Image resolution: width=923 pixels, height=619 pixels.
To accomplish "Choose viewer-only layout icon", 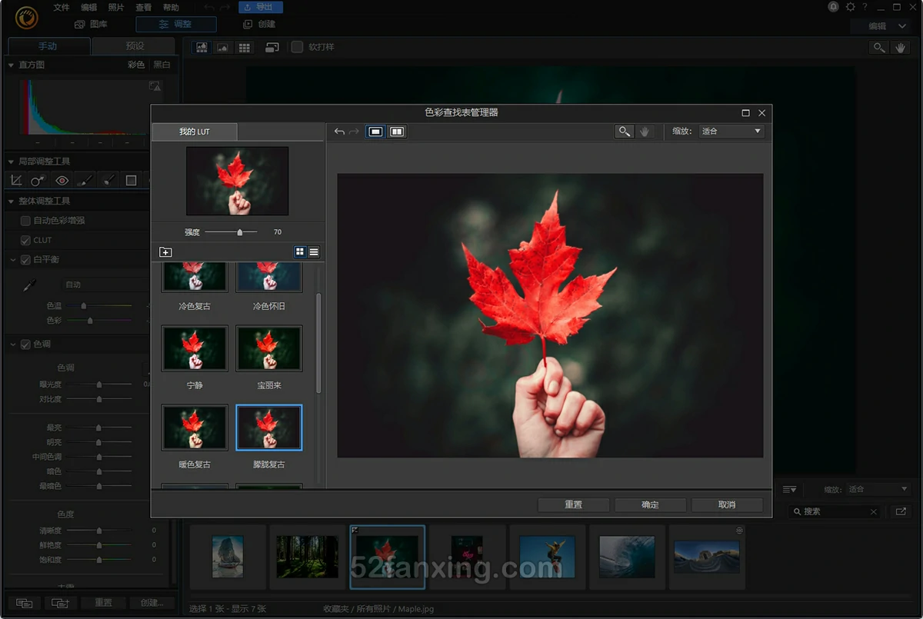I will 223,47.
